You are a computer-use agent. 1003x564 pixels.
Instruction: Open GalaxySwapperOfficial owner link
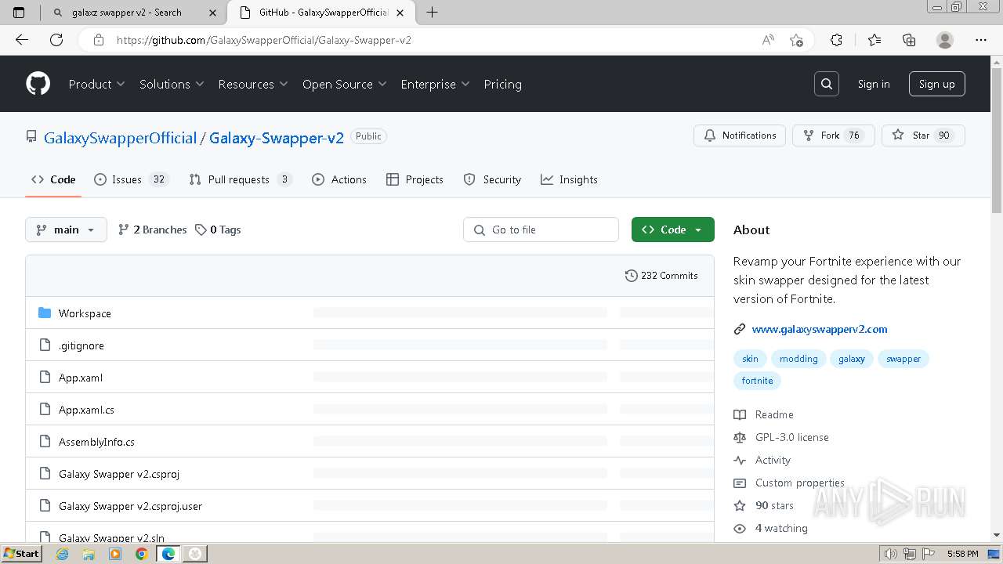120,138
